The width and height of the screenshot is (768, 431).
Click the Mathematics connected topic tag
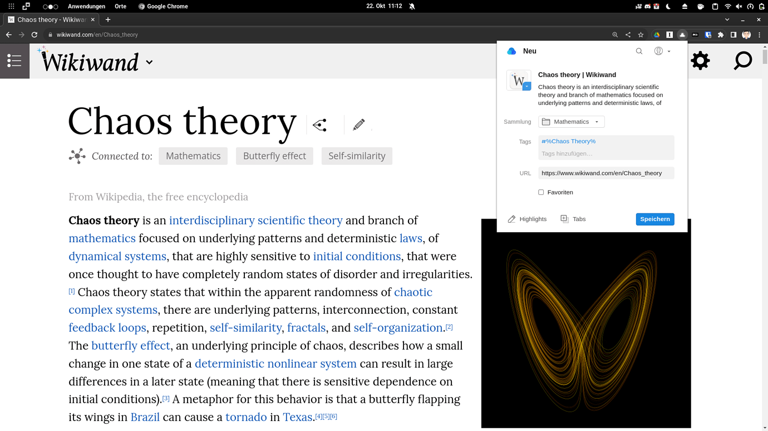[x=193, y=156]
